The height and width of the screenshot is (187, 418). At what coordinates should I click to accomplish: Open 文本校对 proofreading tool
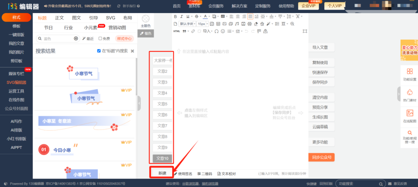[x=226, y=174]
